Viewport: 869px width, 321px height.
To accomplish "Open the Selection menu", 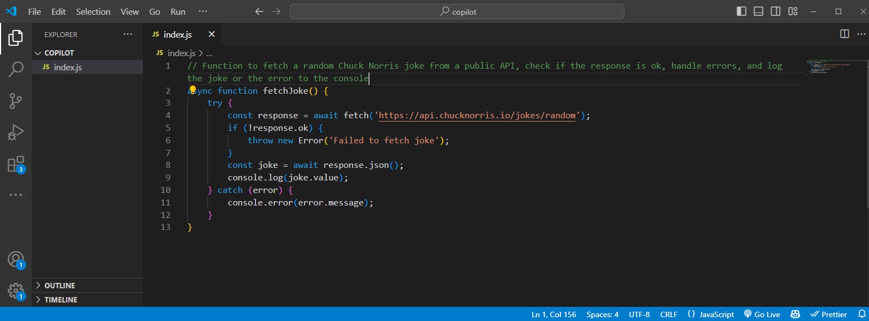I will [x=93, y=11].
